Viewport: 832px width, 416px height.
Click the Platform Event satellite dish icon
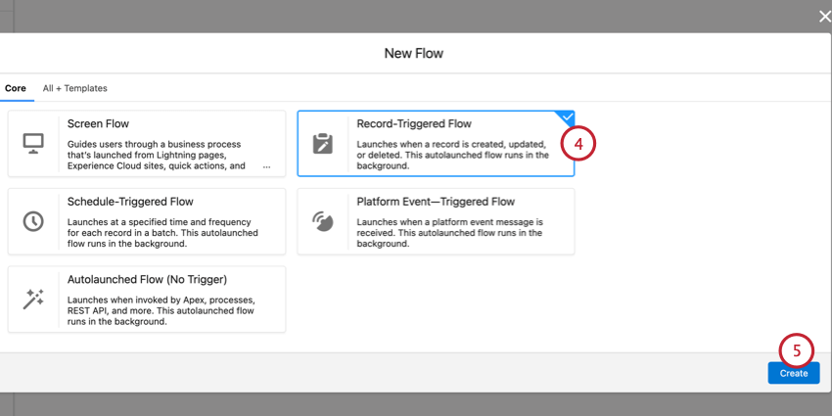[322, 221]
